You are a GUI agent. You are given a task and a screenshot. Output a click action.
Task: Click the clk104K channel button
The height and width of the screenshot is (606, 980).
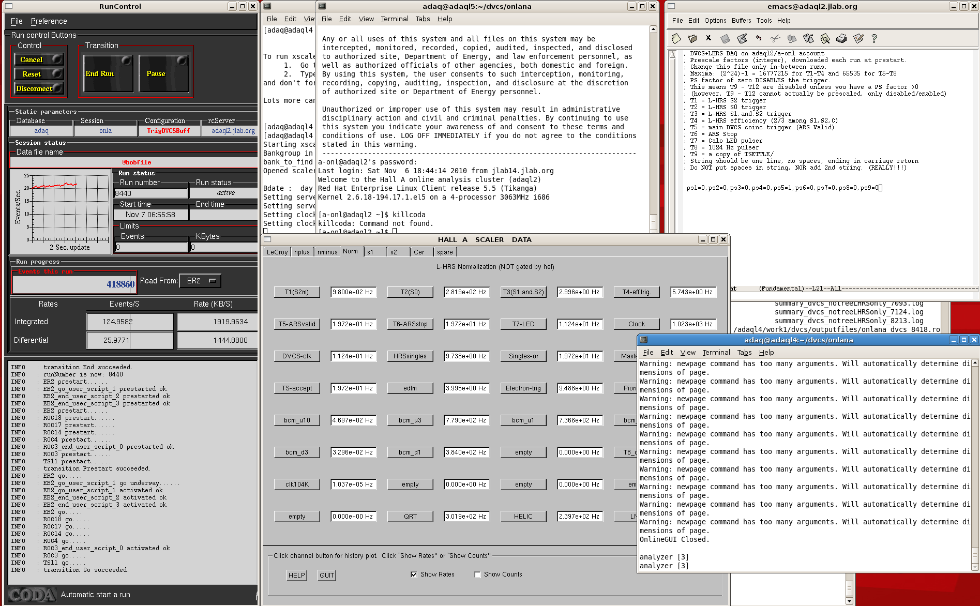coord(297,484)
